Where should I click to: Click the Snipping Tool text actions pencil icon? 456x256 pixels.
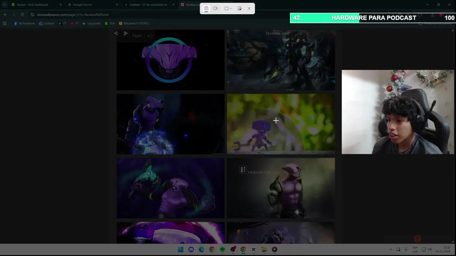pos(239,9)
